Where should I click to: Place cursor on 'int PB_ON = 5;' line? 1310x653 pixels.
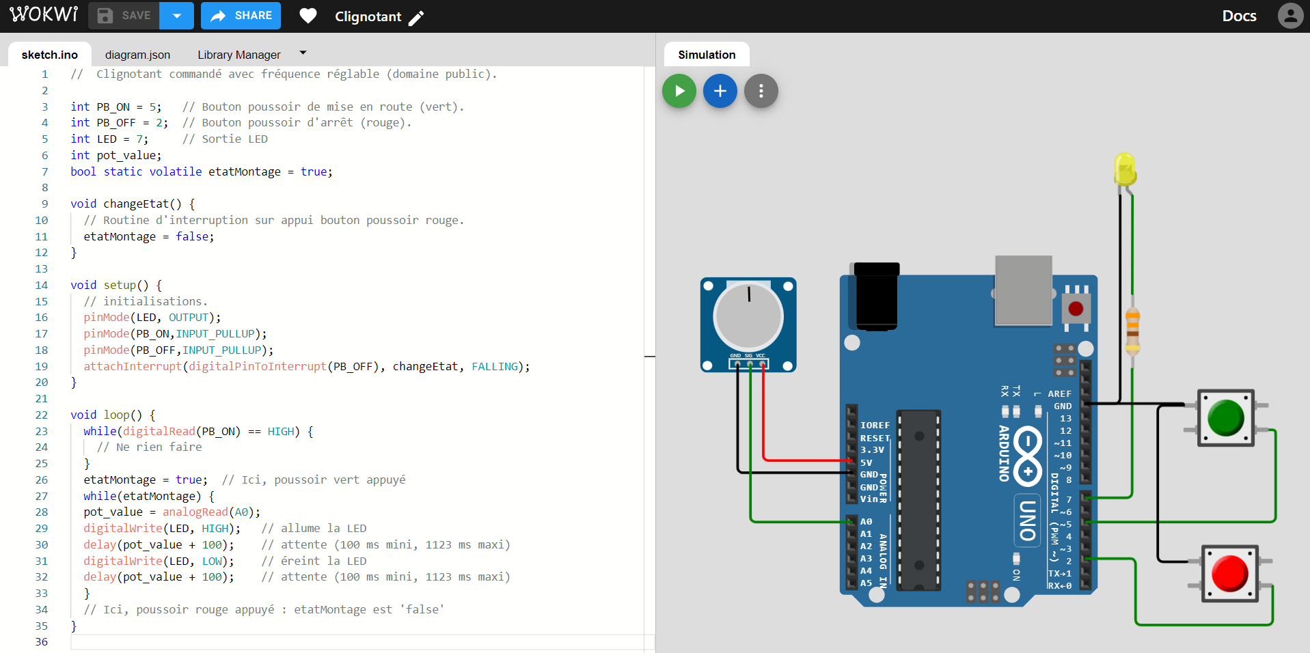point(116,107)
